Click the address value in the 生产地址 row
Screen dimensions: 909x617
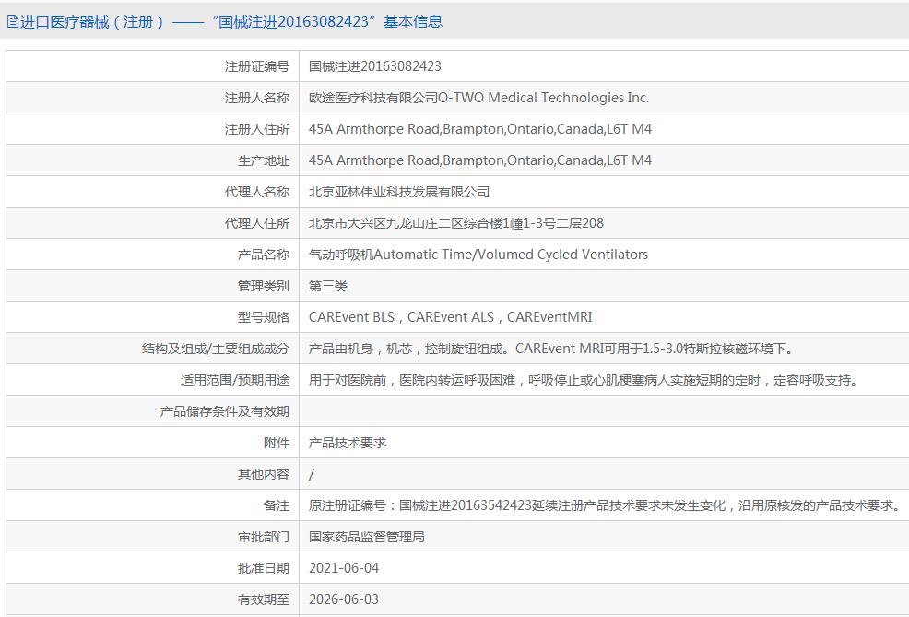click(479, 160)
